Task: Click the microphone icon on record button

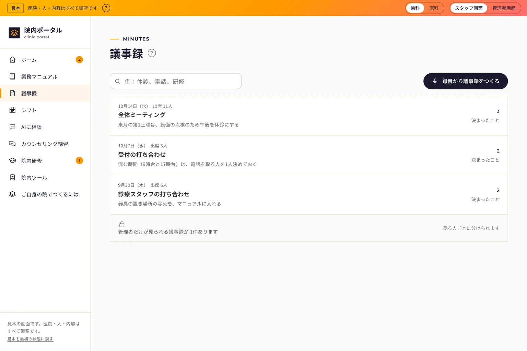Action: pyautogui.click(x=435, y=81)
